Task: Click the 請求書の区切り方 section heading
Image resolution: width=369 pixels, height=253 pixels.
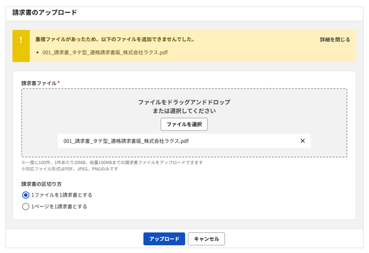Action: tap(41, 184)
